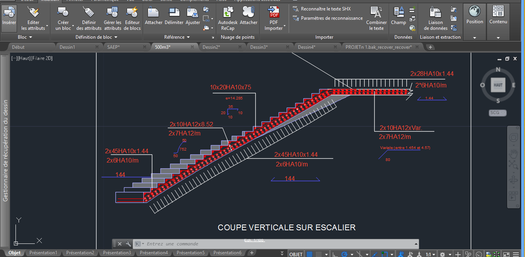Close the command line with X

tap(120, 244)
